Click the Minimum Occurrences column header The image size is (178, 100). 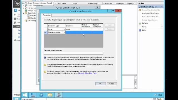point(86,26)
